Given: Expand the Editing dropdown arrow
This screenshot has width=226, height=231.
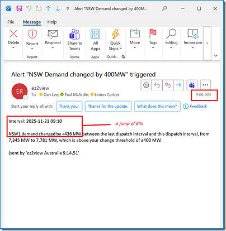Looking at the screenshot, I should point(171,47).
